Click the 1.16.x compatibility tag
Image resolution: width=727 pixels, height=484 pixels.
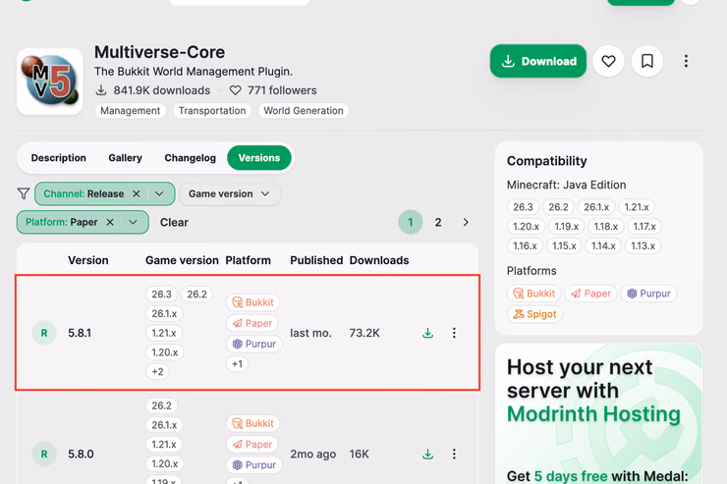point(525,246)
